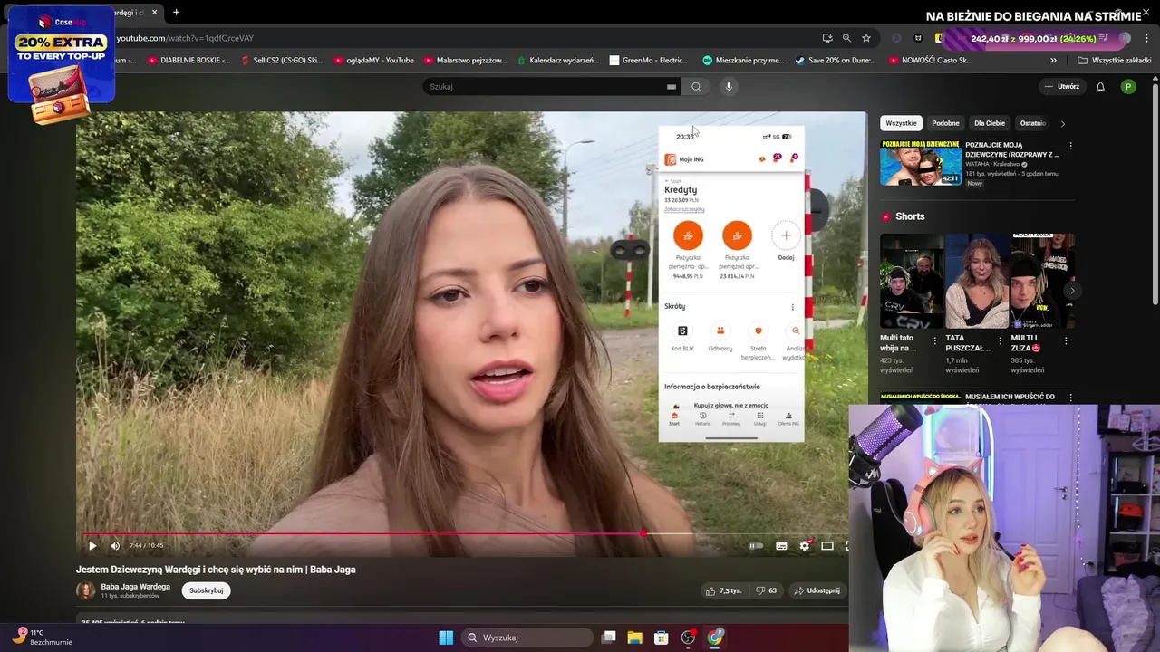
Task: Show next Shorts with right arrow
Action: tap(1072, 291)
